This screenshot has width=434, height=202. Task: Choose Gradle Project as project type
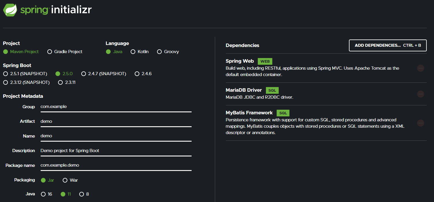point(65,52)
